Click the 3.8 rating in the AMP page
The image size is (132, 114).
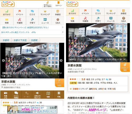[83, 79]
